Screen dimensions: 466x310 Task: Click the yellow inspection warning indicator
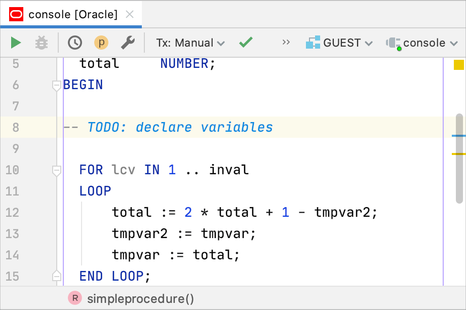click(x=458, y=64)
